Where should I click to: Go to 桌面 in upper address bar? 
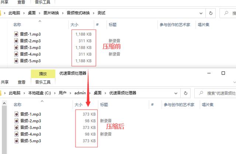(x=32, y=13)
